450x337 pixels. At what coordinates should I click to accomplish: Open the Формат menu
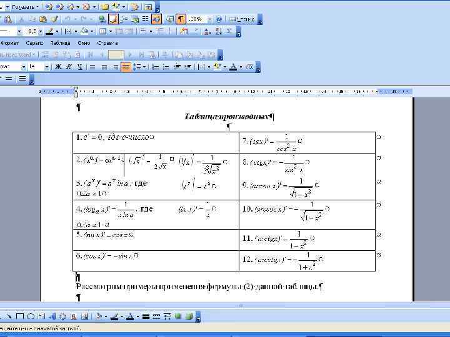[x=10, y=43]
